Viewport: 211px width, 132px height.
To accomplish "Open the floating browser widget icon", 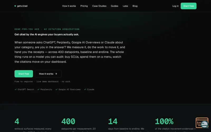I will point(202,123).
